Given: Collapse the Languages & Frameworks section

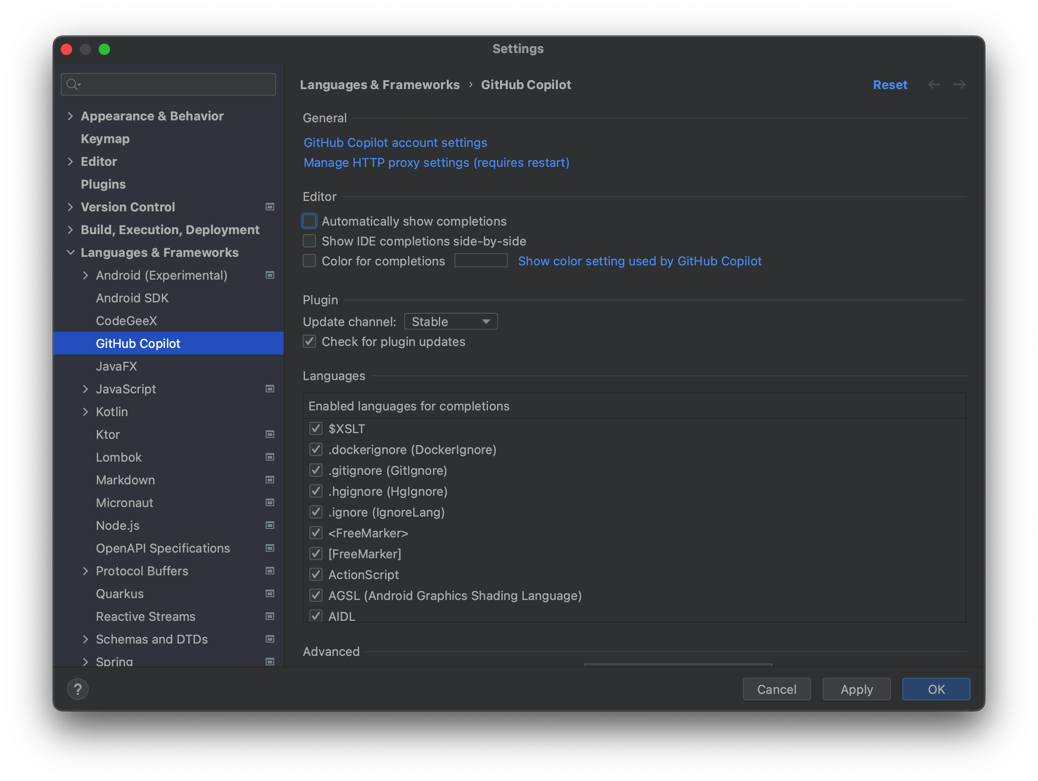Looking at the screenshot, I should (x=71, y=252).
